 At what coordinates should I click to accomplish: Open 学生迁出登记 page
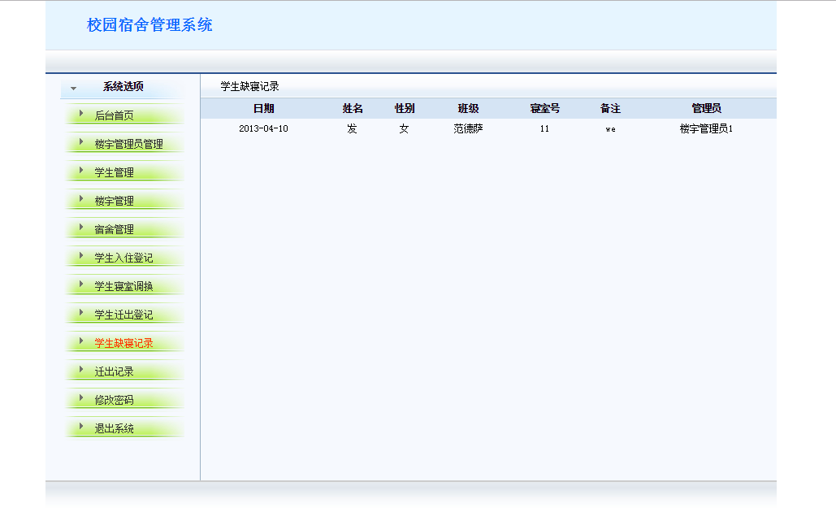point(123,315)
